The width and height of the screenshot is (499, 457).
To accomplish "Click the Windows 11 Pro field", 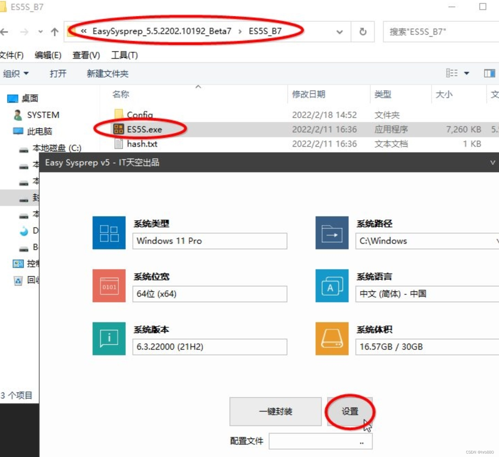I will (x=210, y=241).
